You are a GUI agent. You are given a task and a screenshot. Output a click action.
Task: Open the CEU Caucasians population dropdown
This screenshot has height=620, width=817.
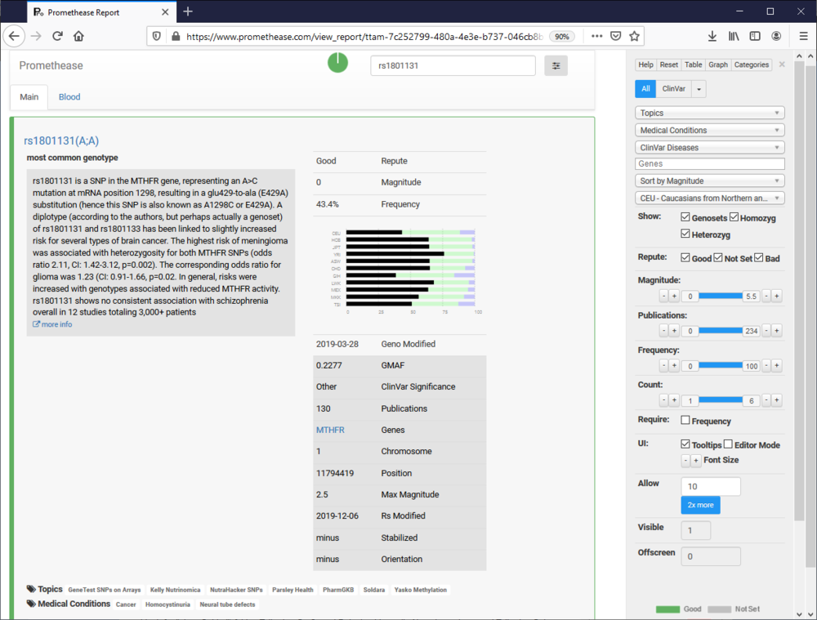(x=709, y=198)
